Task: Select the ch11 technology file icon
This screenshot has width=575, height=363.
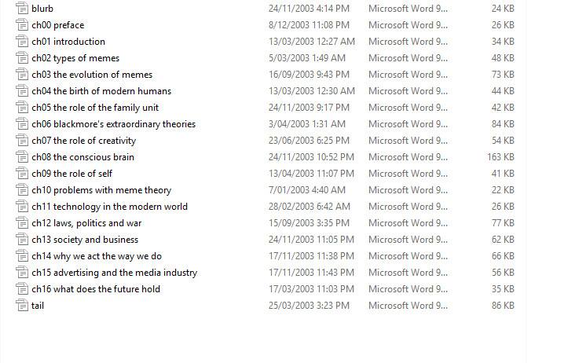Action: point(21,207)
